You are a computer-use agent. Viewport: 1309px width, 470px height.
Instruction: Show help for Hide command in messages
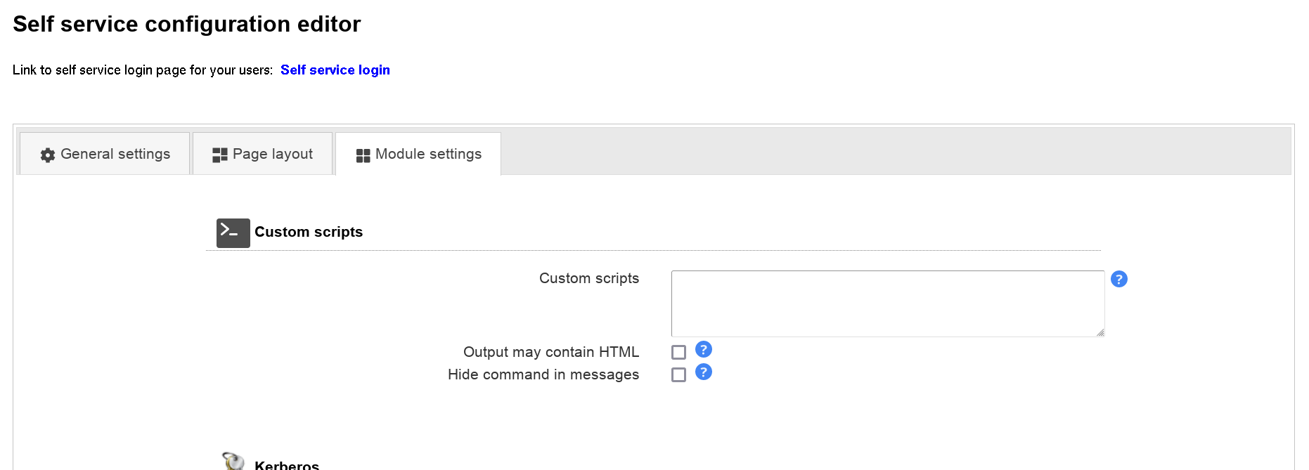[x=703, y=372]
